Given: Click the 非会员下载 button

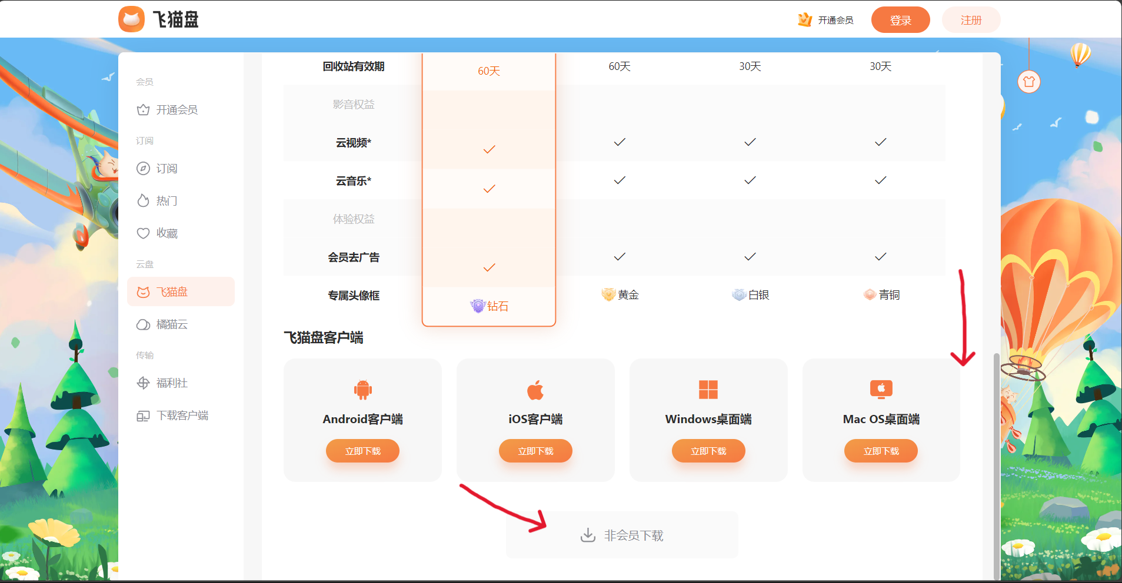Looking at the screenshot, I should [x=622, y=535].
